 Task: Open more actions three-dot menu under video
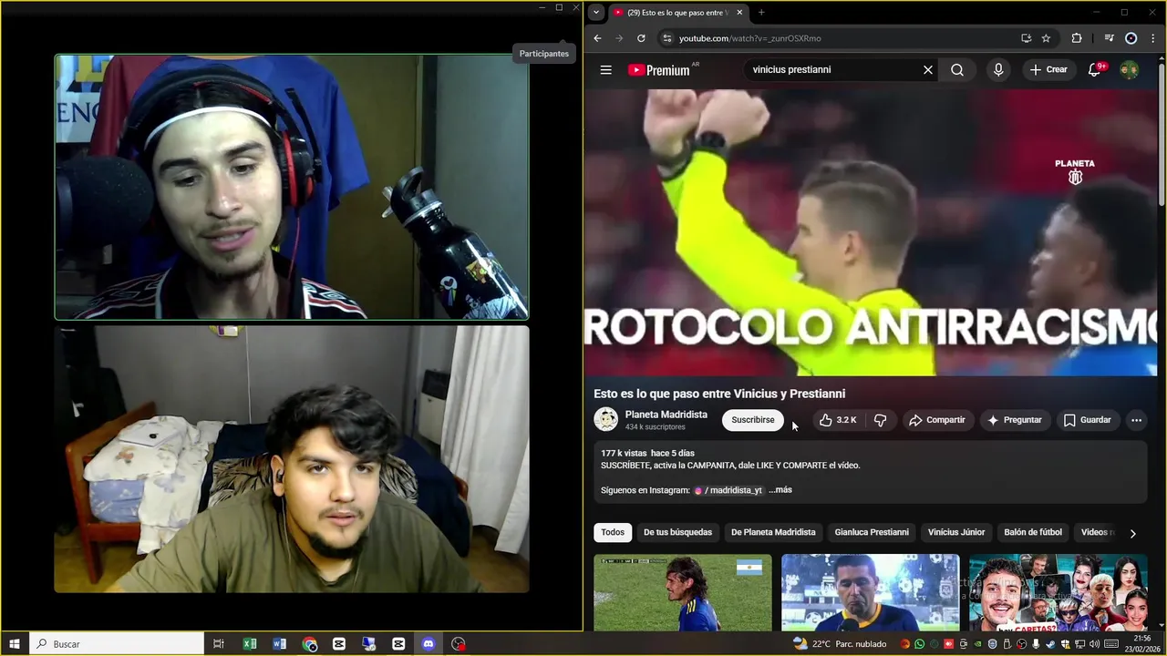(x=1136, y=420)
